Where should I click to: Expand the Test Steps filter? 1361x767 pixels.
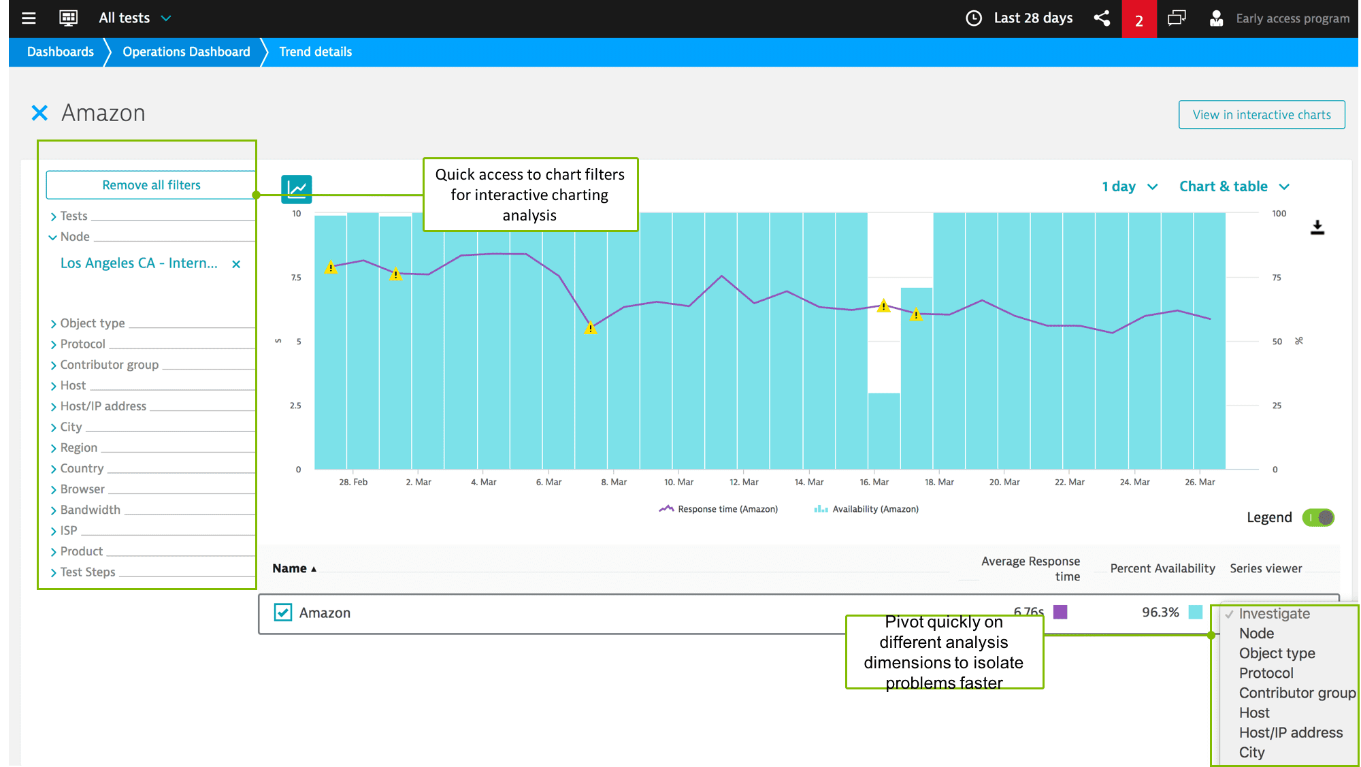tap(82, 572)
